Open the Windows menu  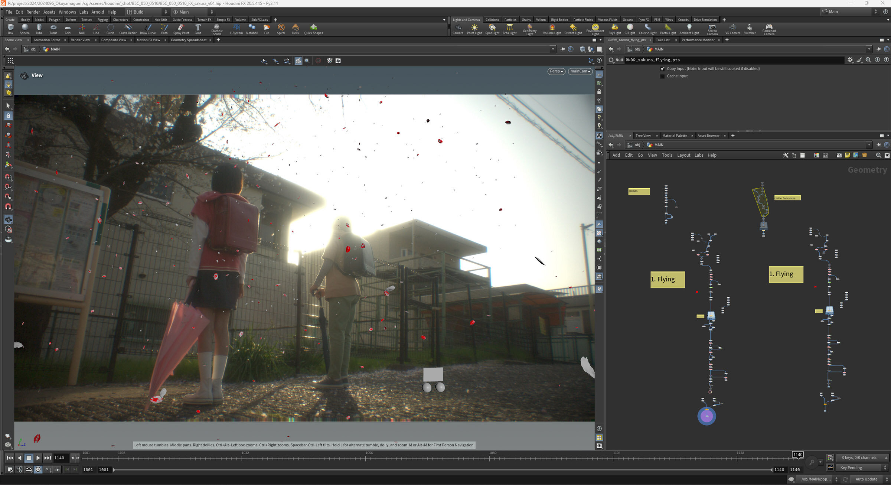67,12
